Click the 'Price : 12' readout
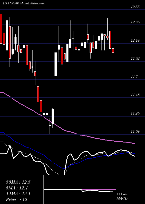This screenshot has width=145, height=204. click(x=17, y=200)
